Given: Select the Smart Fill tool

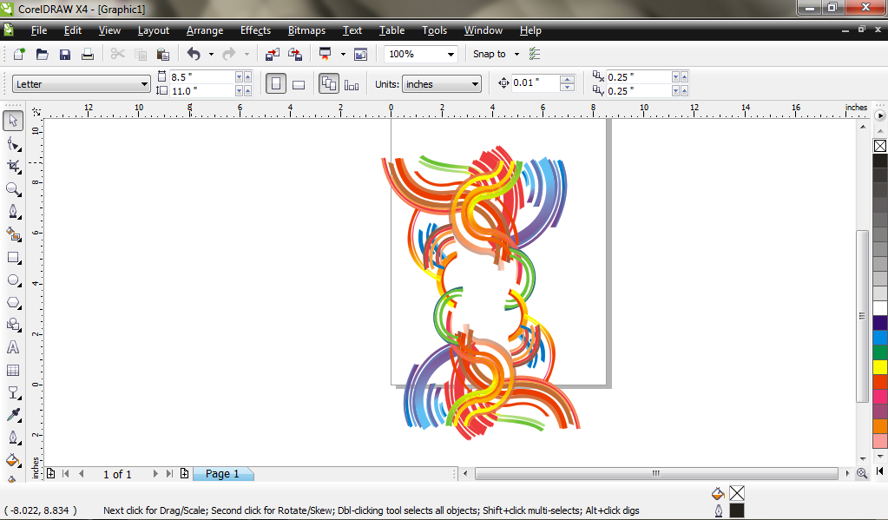Looking at the screenshot, I should point(13,234).
